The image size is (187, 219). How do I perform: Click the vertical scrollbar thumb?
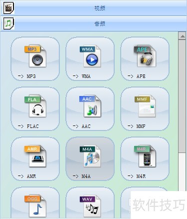(183, 96)
